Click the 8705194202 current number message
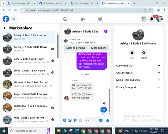Screen dimensions: 168x134 click(82, 96)
